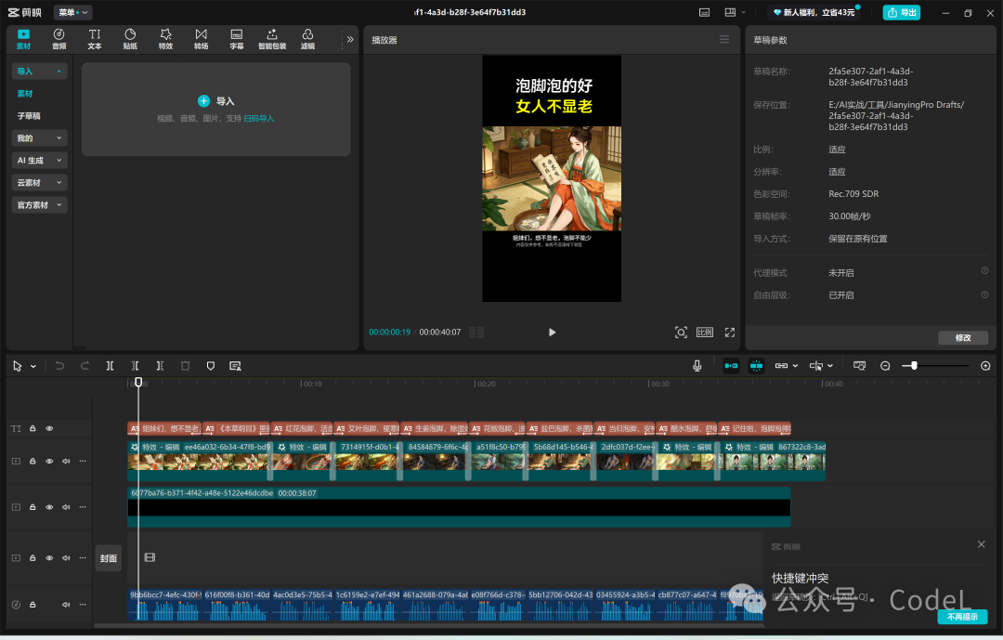Hide the black clip video track
1003x640 pixels.
tap(49, 507)
